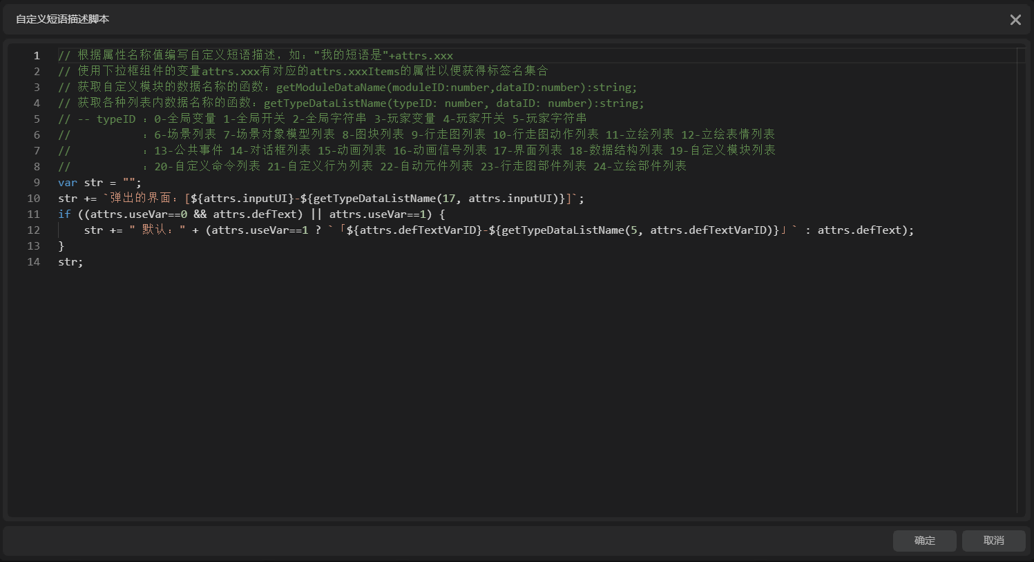Close the 自定义短语描述脚本 dialog
This screenshot has height=562, width=1034.
[x=1015, y=20]
